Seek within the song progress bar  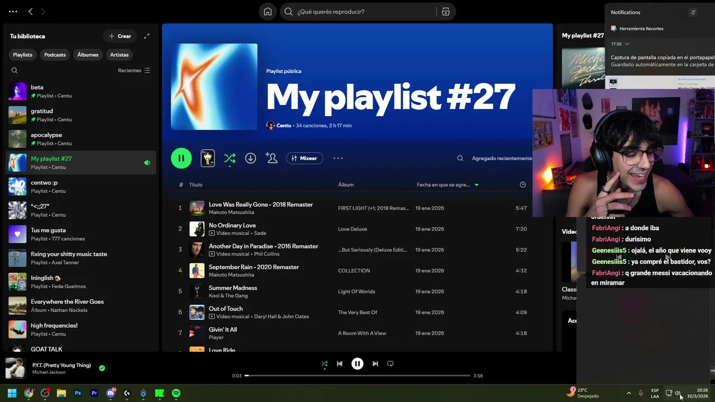tap(358, 376)
